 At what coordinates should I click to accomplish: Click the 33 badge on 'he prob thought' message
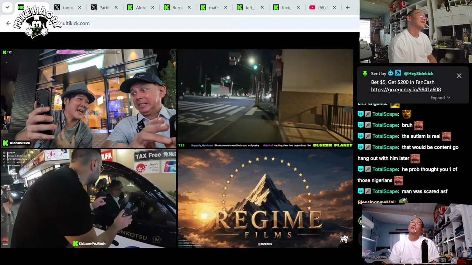361,169
